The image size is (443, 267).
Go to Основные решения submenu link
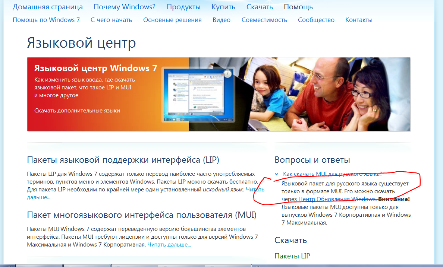[x=172, y=20]
